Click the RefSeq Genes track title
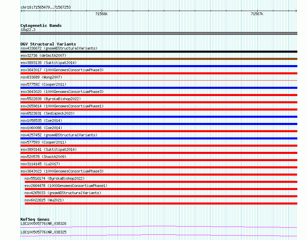Viewport: 307px width, 240px height. click(35, 219)
